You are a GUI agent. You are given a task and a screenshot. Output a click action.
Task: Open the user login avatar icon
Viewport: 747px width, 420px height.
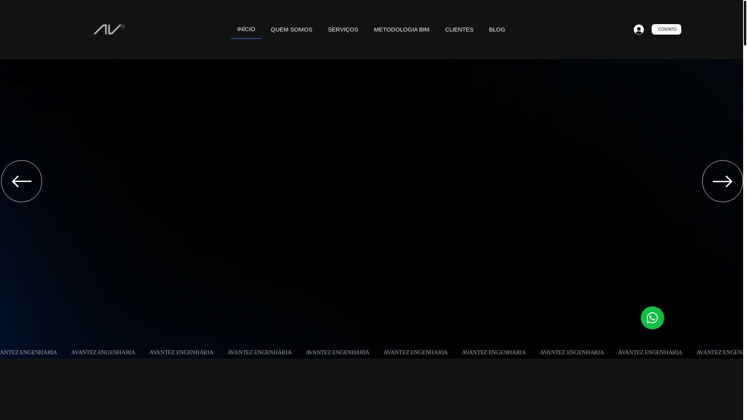click(638, 30)
